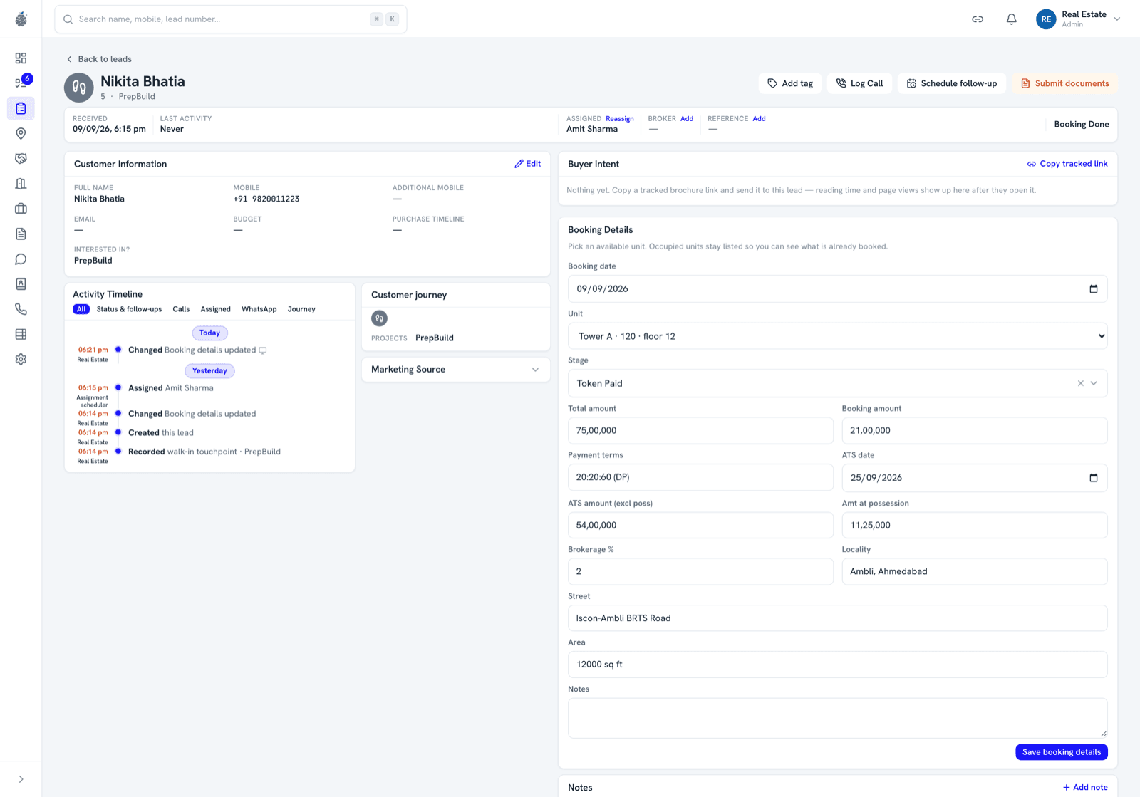Click Save booking details button
The image size is (1140, 797).
(1062, 752)
